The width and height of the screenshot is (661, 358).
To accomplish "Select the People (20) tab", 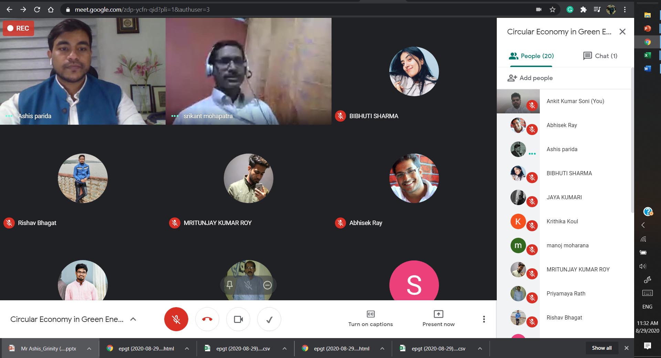I will pos(531,56).
